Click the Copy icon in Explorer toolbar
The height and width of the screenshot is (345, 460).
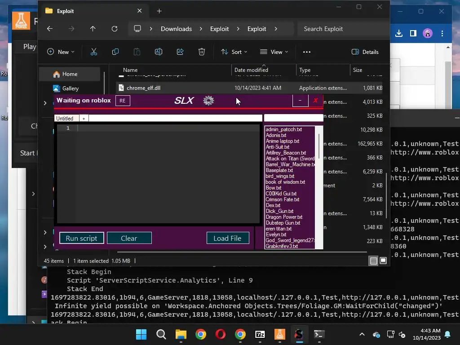115,52
